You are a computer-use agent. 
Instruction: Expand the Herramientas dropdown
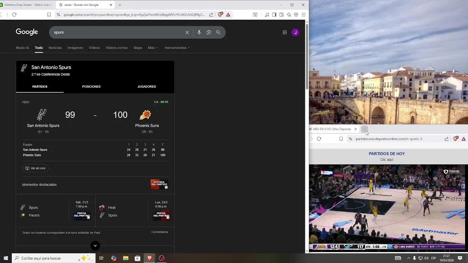point(177,48)
